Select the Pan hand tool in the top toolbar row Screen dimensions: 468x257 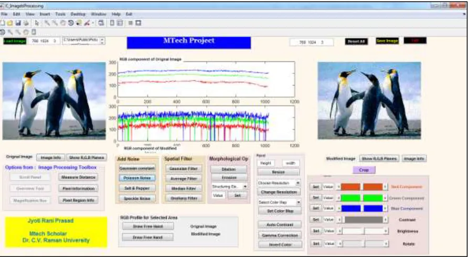click(63, 23)
